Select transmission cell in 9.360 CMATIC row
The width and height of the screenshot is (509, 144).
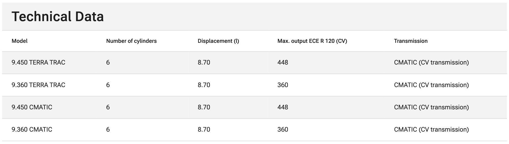[431, 130]
